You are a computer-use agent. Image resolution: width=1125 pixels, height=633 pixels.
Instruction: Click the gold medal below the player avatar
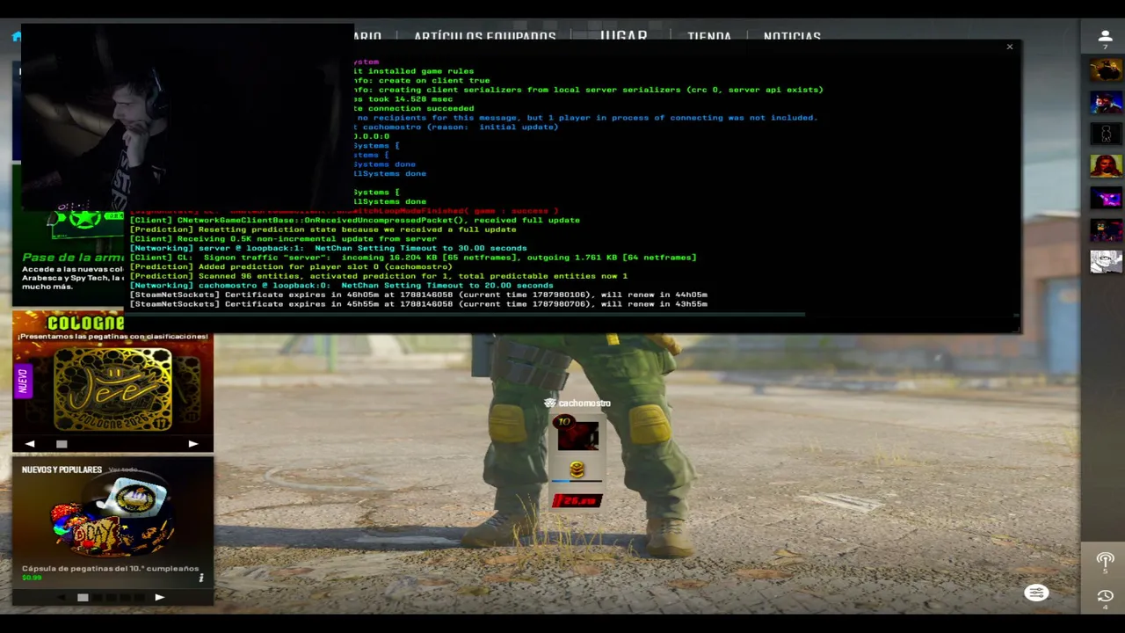[x=577, y=470]
